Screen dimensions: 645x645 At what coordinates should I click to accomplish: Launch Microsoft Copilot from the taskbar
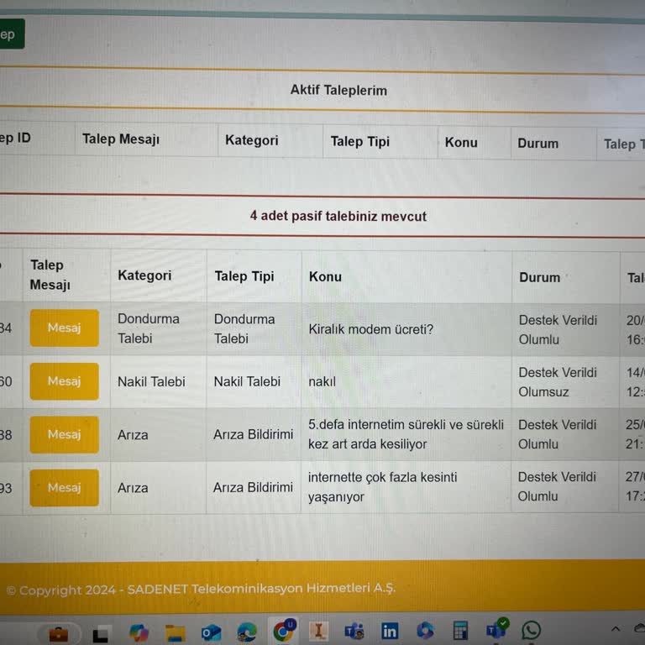point(139,632)
